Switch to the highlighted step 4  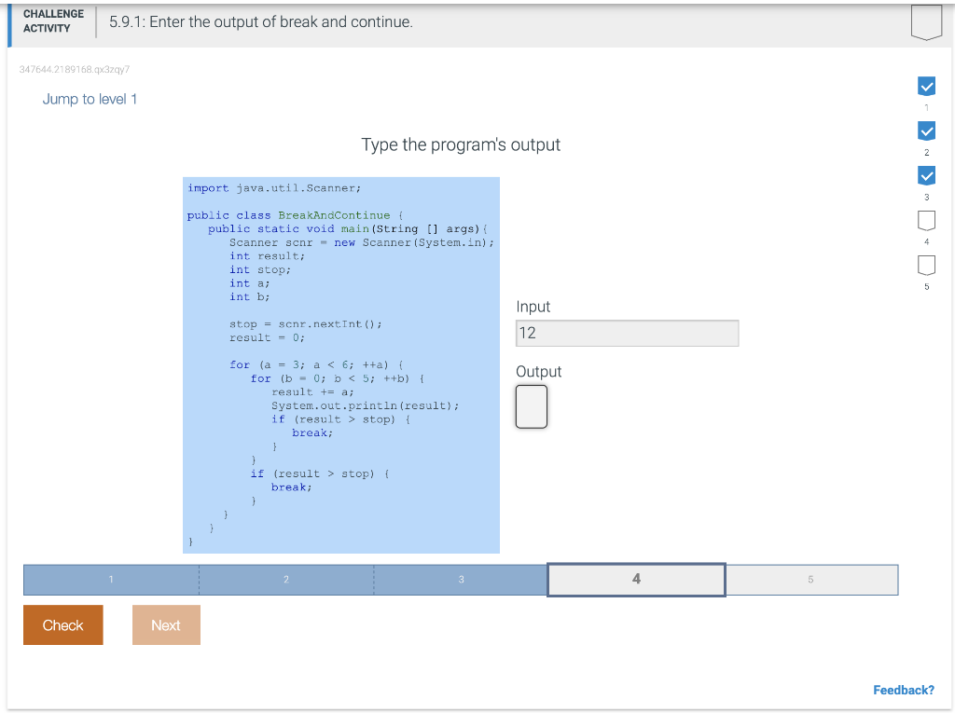(636, 579)
